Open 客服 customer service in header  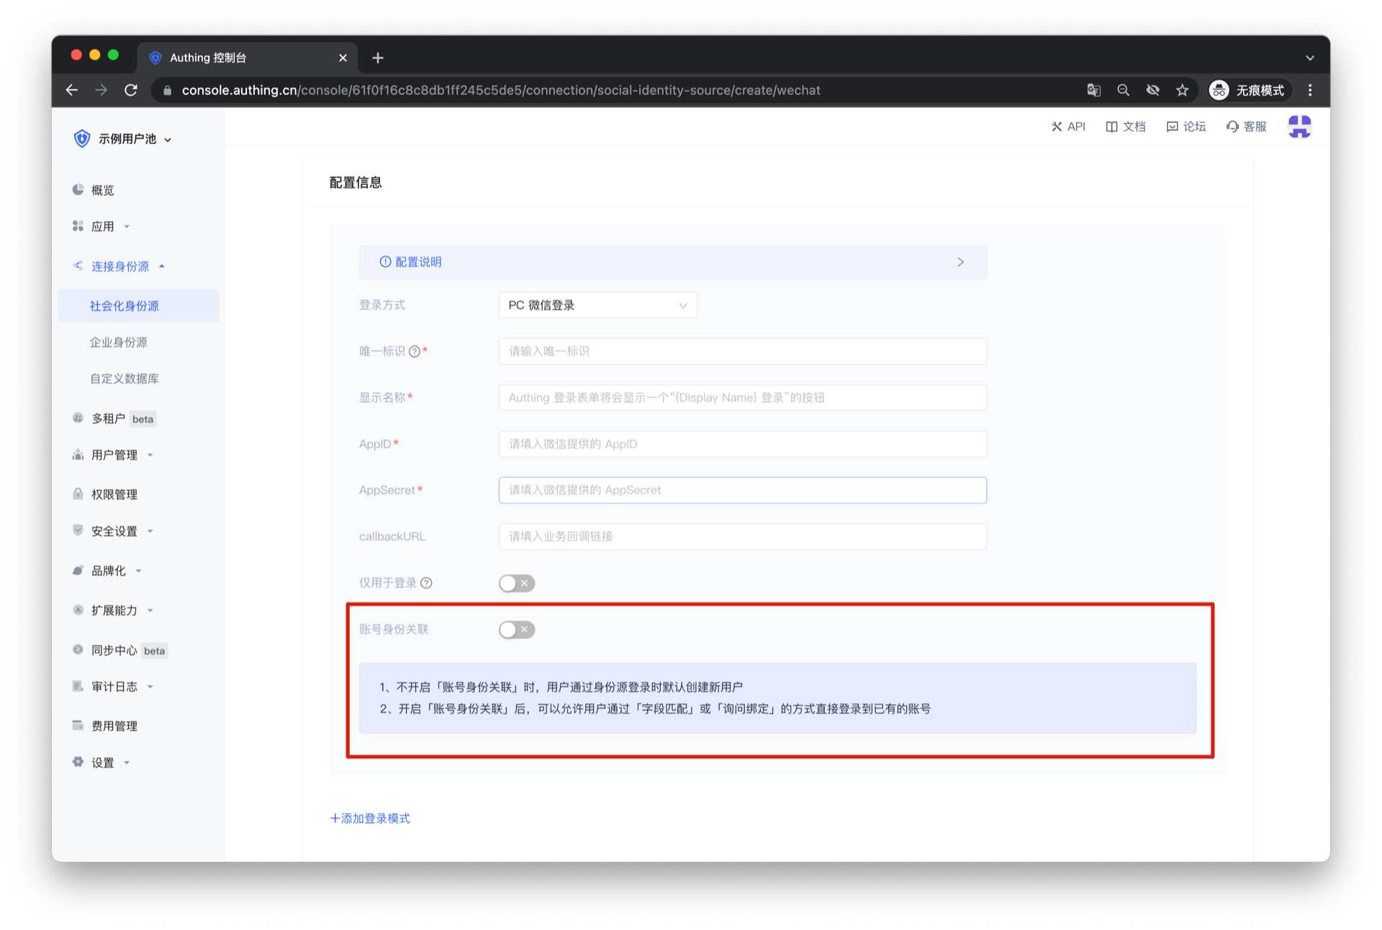(1246, 127)
